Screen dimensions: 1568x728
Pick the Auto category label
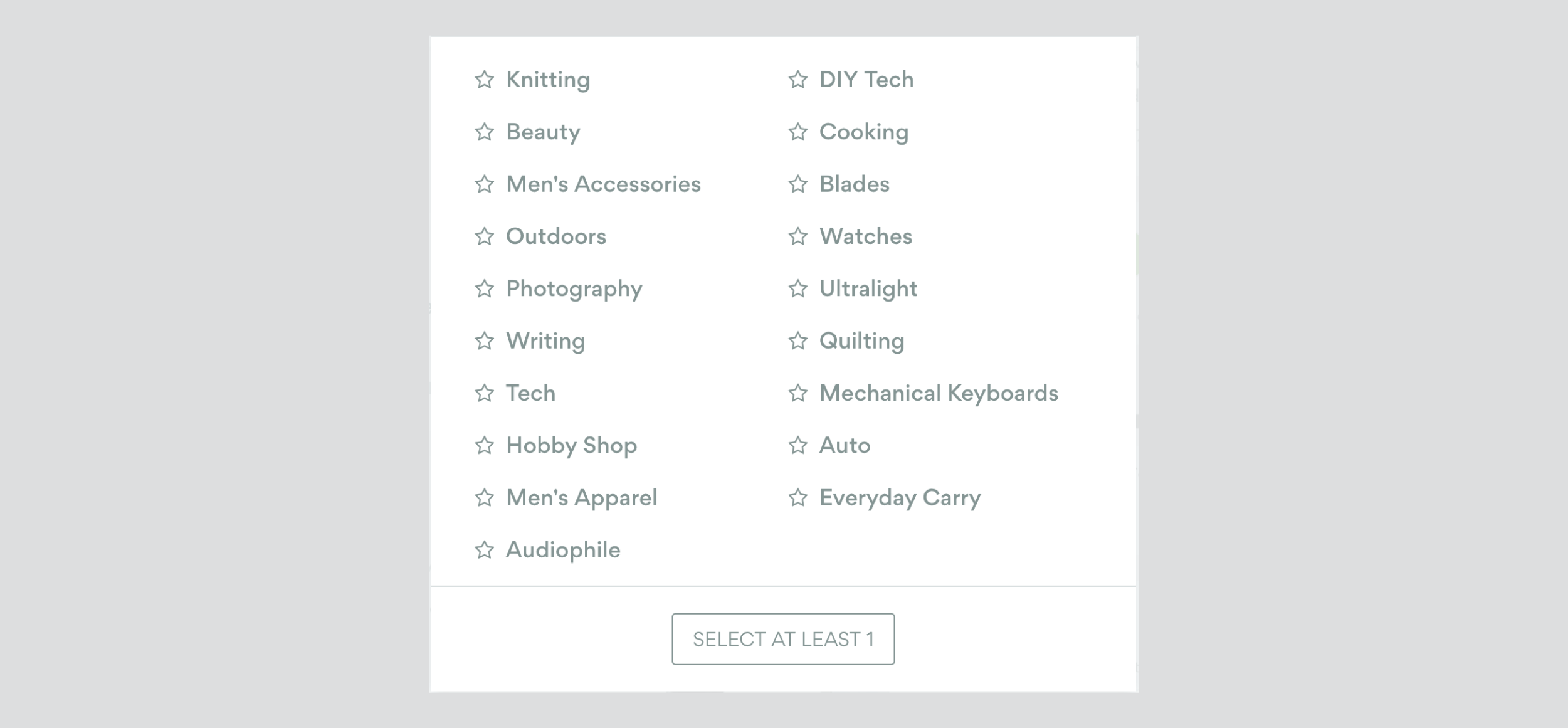pos(845,445)
